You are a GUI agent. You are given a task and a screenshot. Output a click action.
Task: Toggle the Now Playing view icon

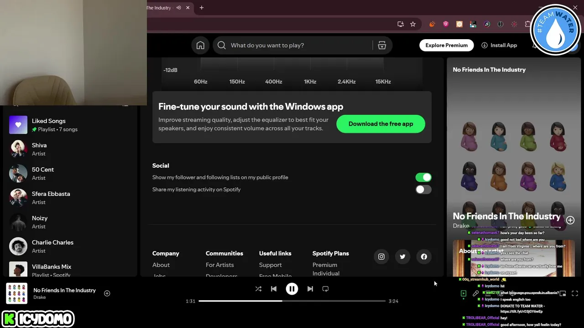pos(463,294)
